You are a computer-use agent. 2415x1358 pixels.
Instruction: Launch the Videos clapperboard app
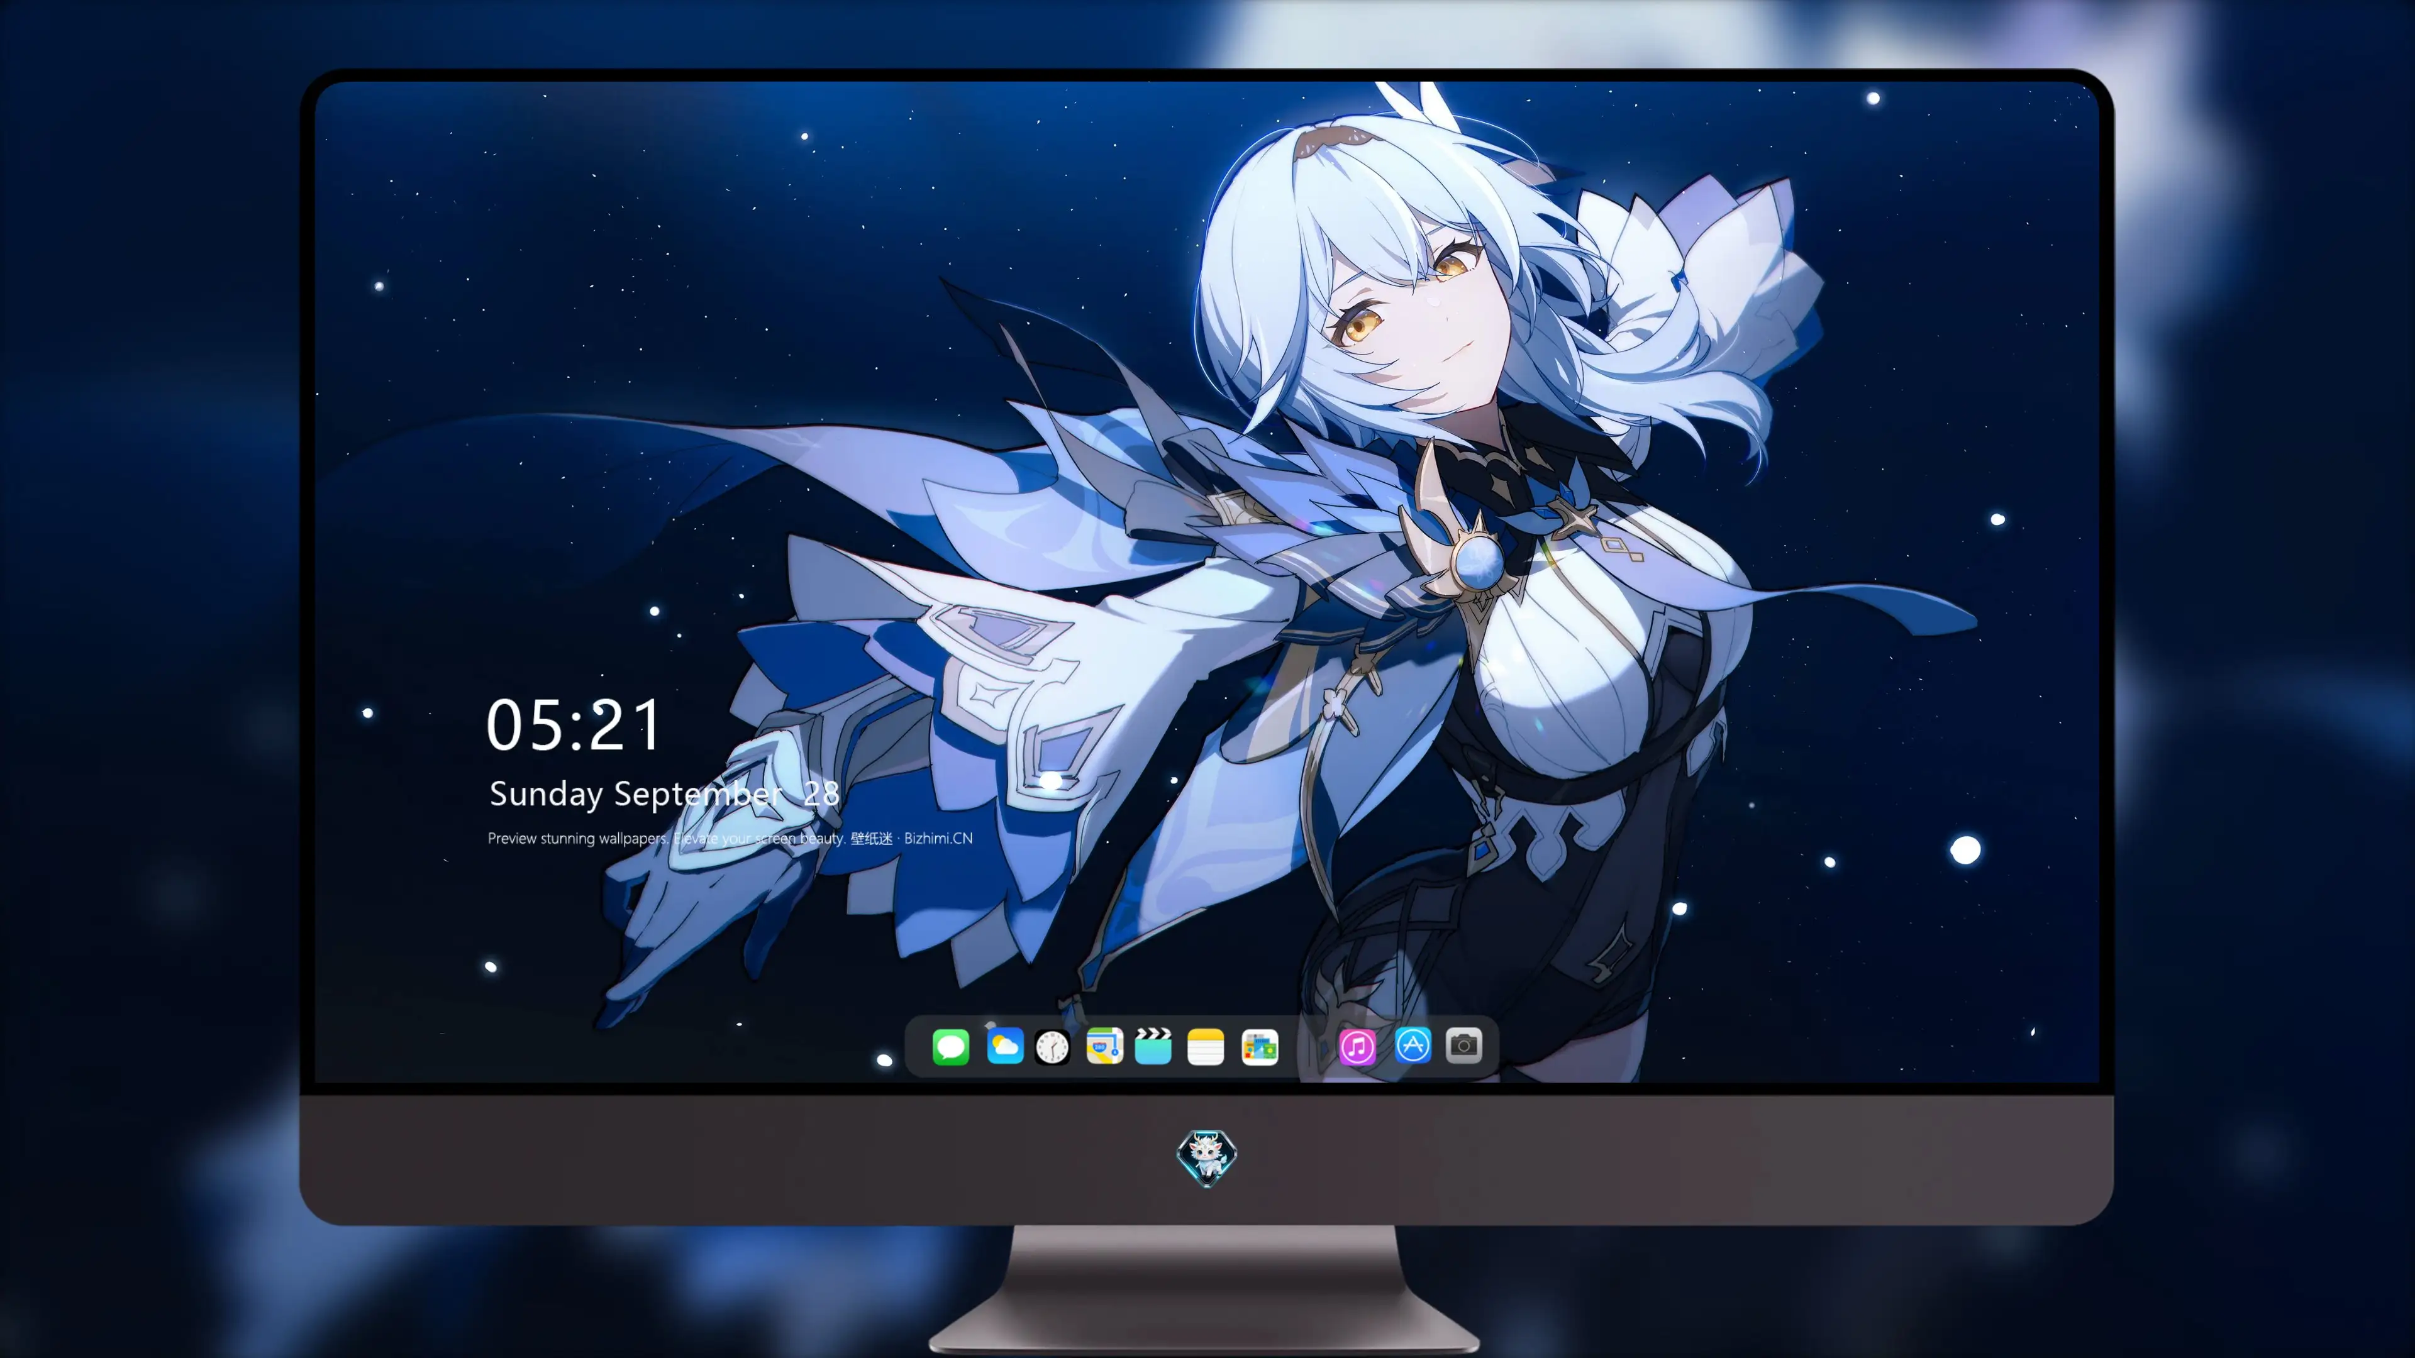tap(1153, 1046)
